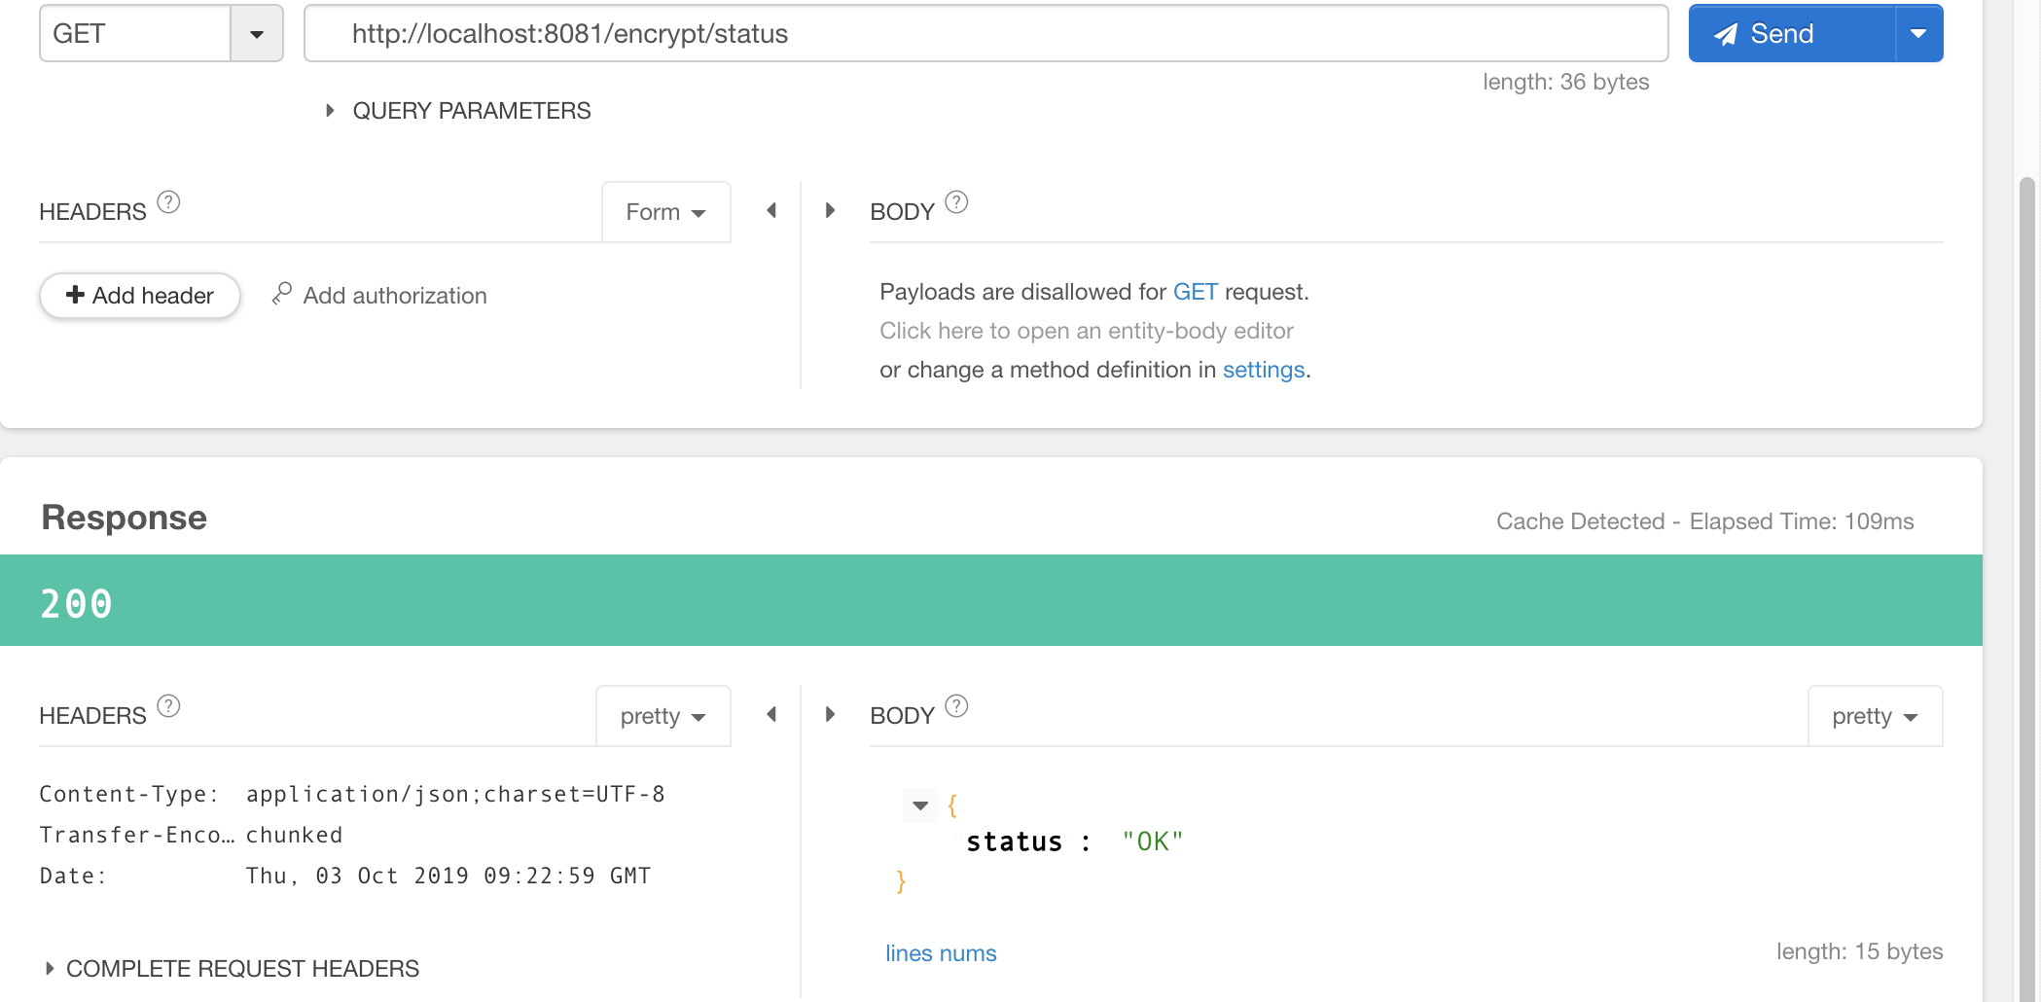Expand COMPLETE REQUEST HEADERS
The width and height of the screenshot is (2041, 1002).
pos(49,968)
